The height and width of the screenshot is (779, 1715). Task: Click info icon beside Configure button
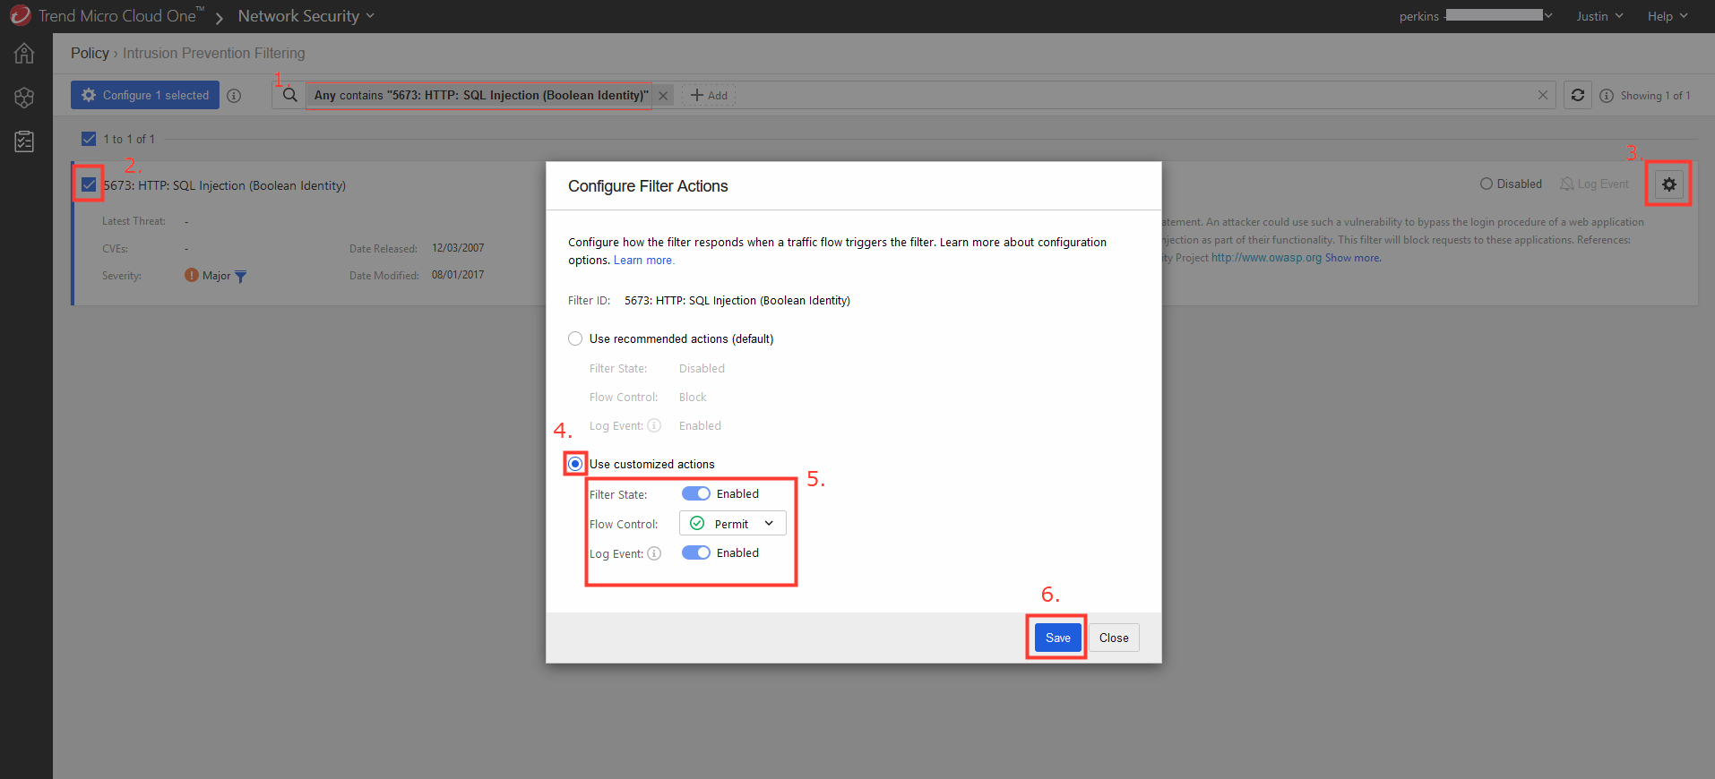[234, 96]
